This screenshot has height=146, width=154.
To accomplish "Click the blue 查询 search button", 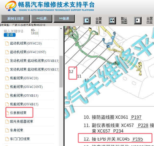I will tap(10, 35).
